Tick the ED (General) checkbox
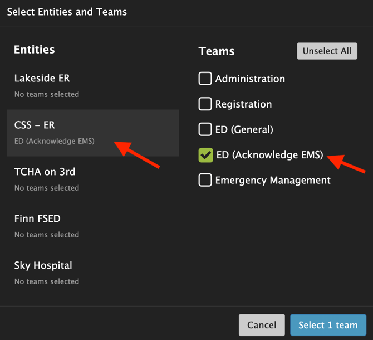Viewport: 373px width, 340px height. click(205, 129)
